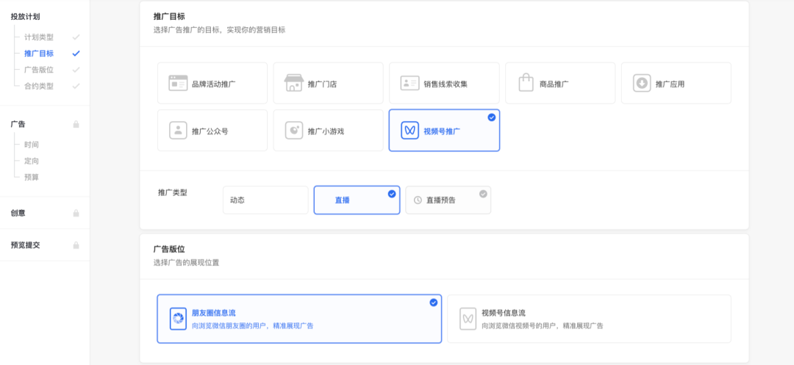Select the 动态 promotion type option
Screen dimensions: 794x365
(x=265, y=200)
